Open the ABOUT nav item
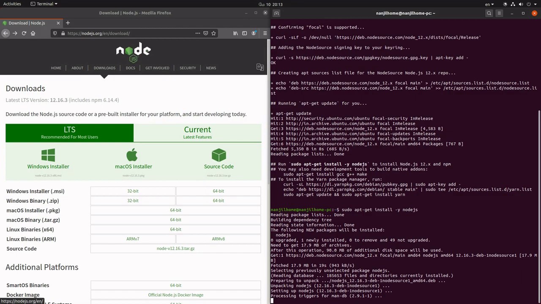The height and width of the screenshot is (304, 541). 77,68
